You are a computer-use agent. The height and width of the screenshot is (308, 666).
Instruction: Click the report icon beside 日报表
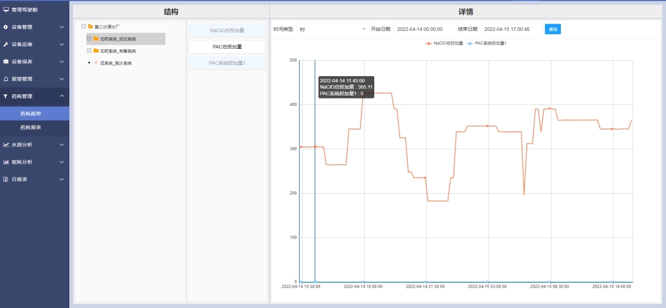pos(6,179)
